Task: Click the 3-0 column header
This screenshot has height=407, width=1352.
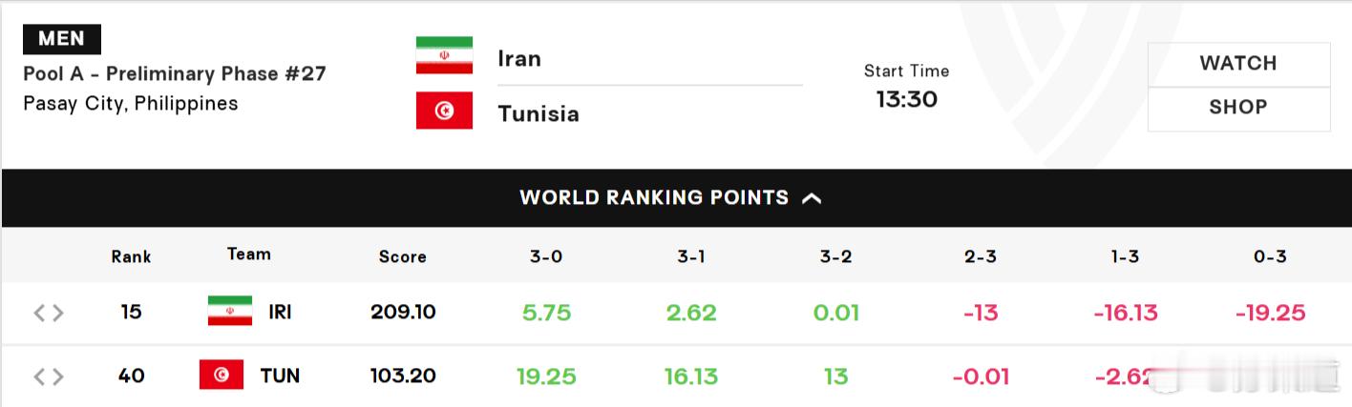Action: click(546, 256)
